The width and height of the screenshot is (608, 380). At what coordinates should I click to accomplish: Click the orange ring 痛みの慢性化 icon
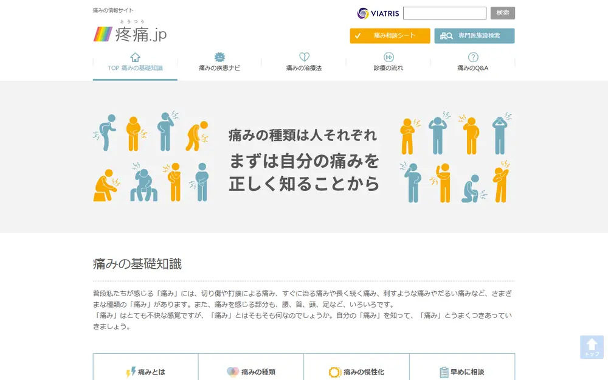(x=334, y=372)
